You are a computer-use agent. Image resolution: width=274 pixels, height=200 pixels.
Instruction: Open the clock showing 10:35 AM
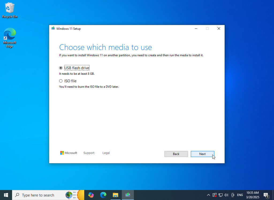click(x=253, y=195)
